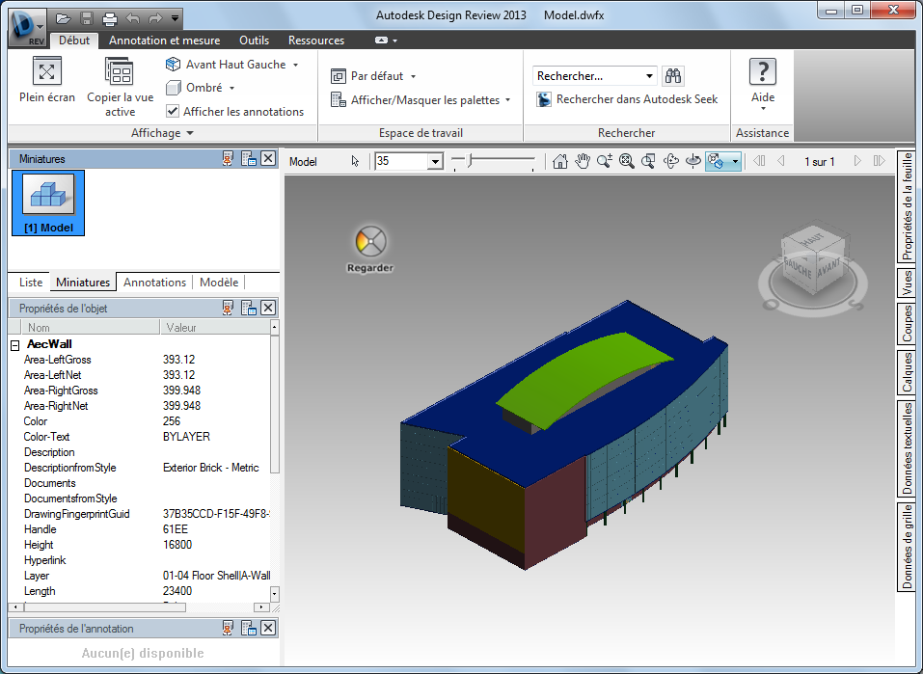Open the Autodesk Design Review application menu

point(27,27)
